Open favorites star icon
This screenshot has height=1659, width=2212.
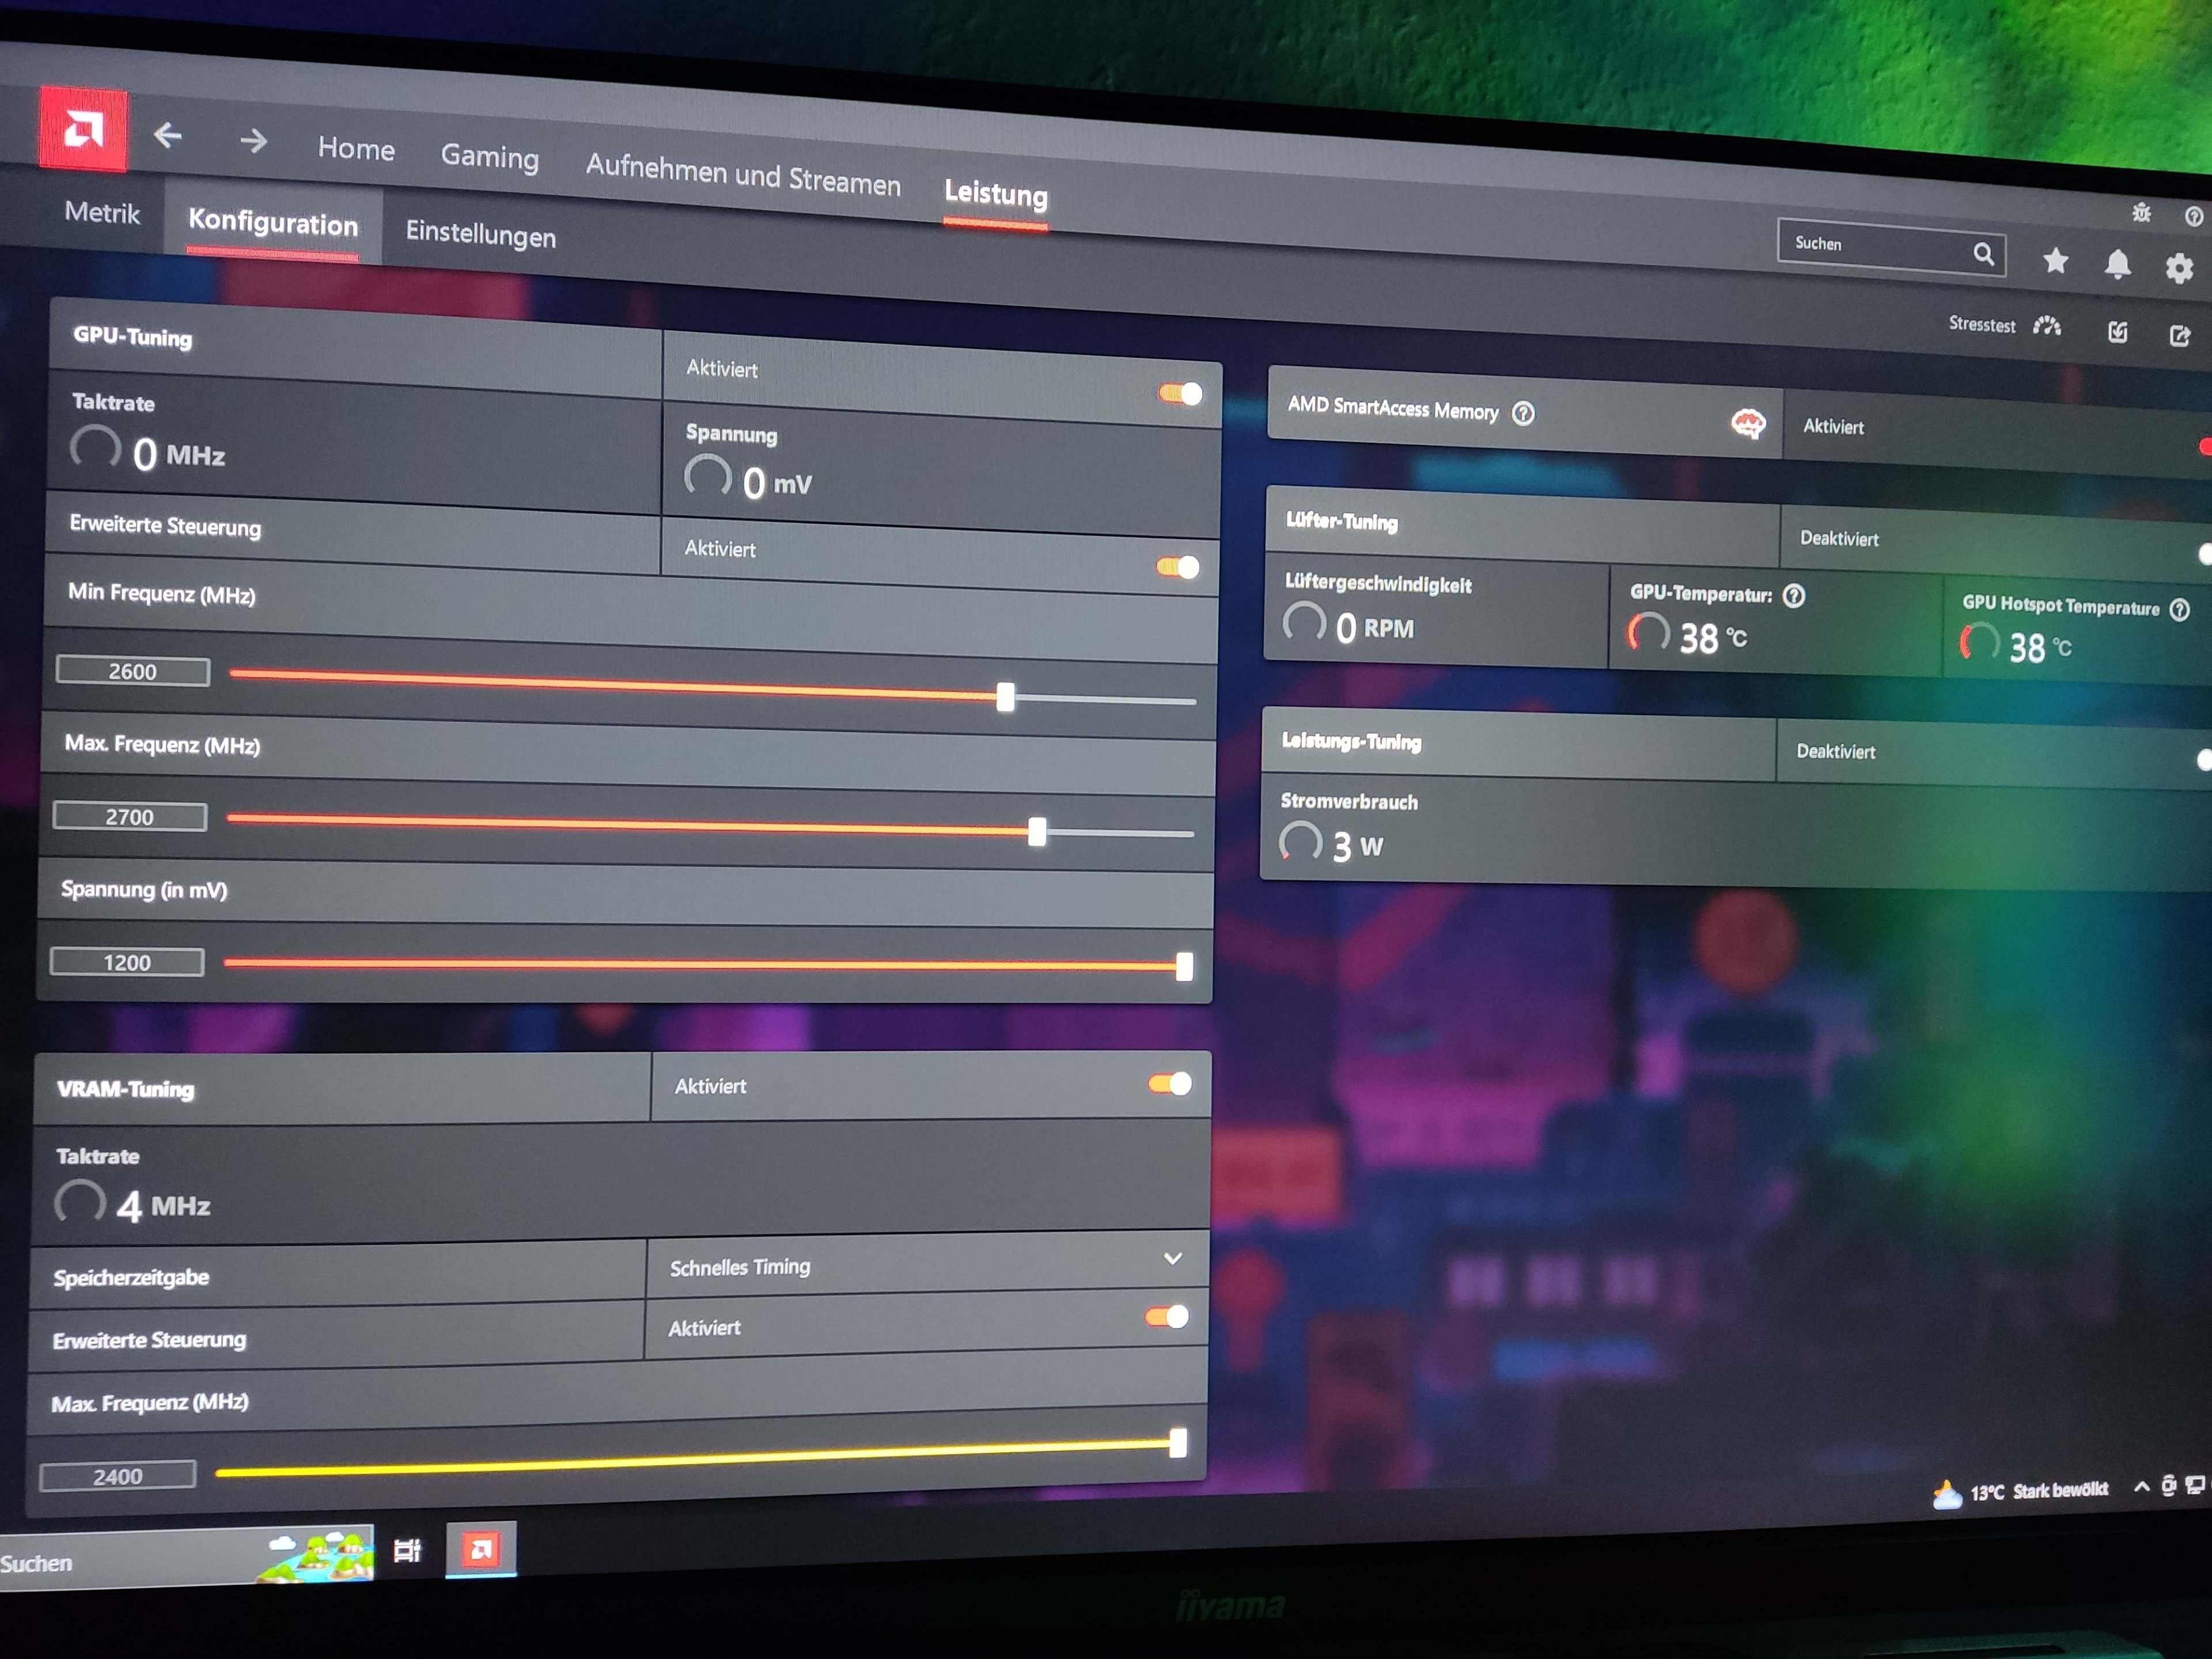point(2056,261)
